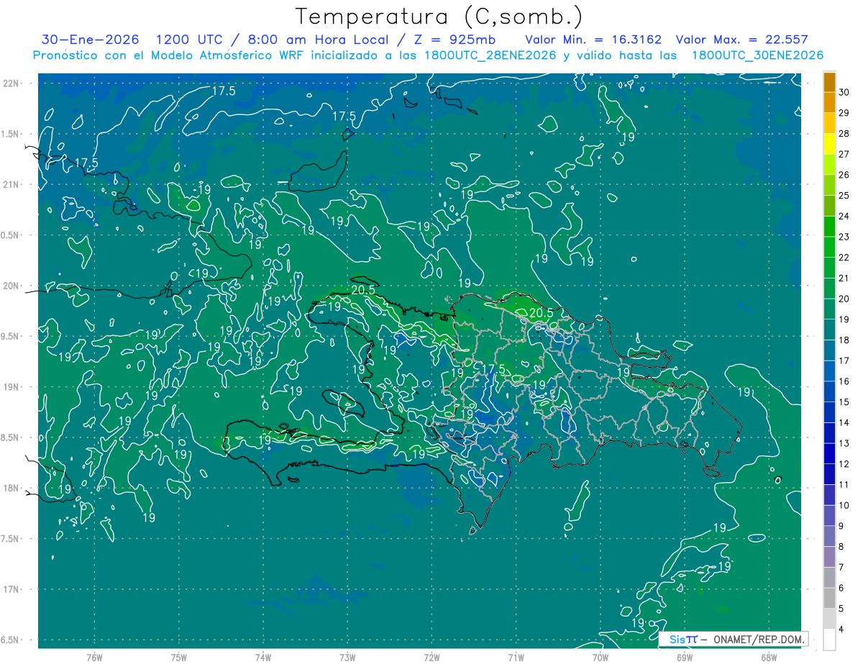Click the 'SisTT - ONAMET/REP.DOM.' credit box
Screen dimensions: 863x667
coord(733,639)
